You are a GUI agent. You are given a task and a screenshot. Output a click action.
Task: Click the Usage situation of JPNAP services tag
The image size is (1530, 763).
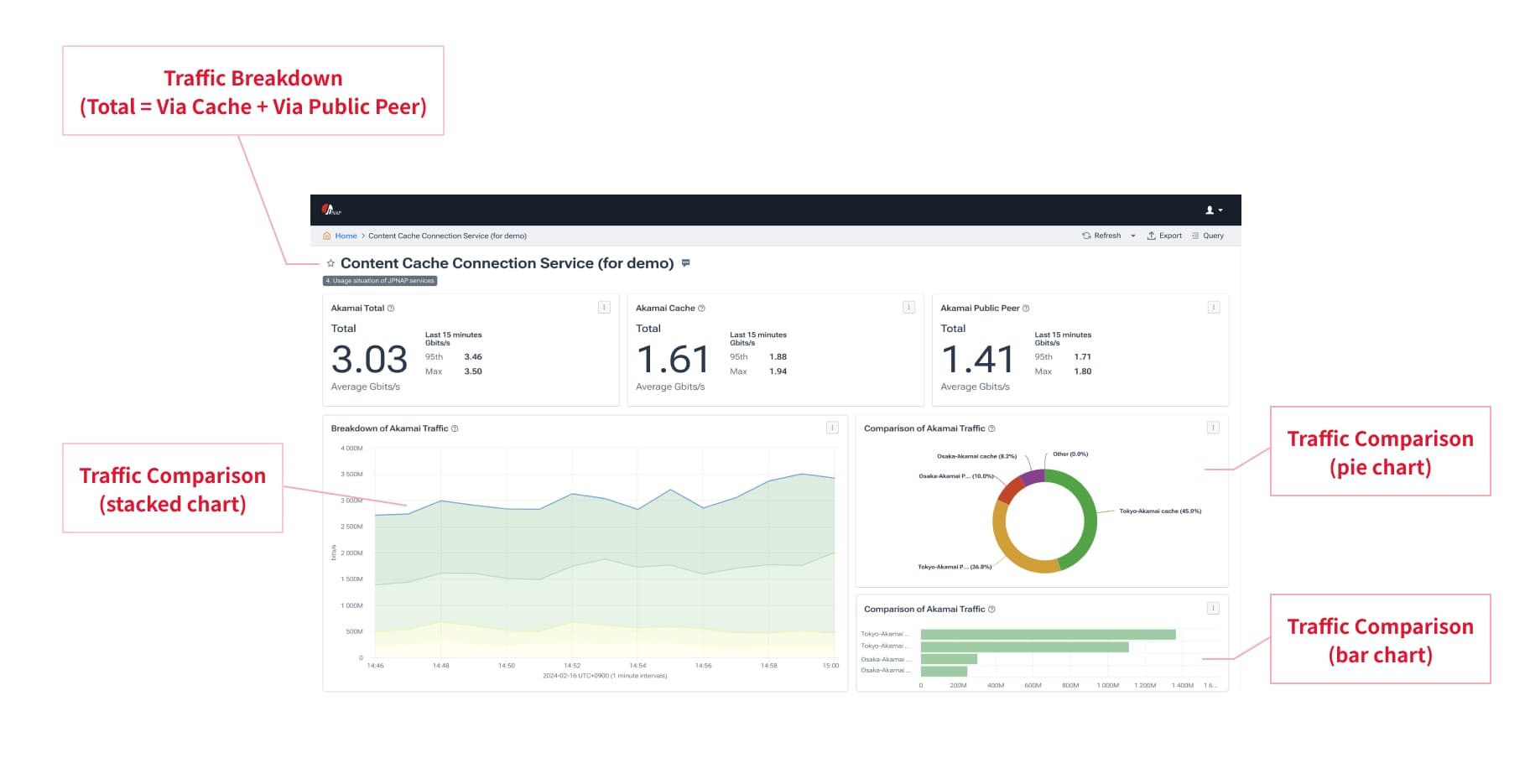[380, 281]
